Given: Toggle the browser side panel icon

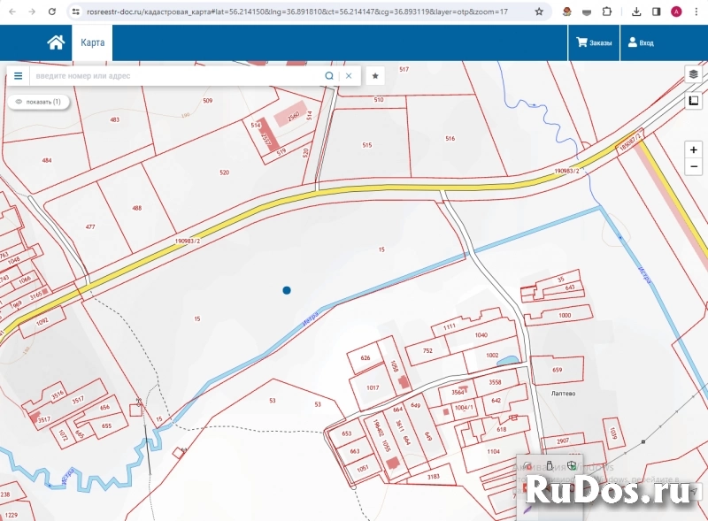Looking at the screenshot, I should point(656,11).
